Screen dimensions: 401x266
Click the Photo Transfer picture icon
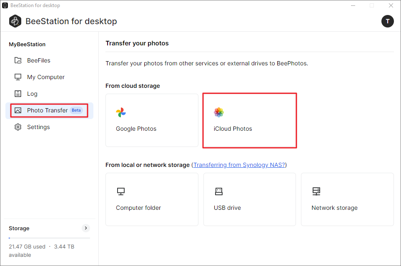(18, 110)
